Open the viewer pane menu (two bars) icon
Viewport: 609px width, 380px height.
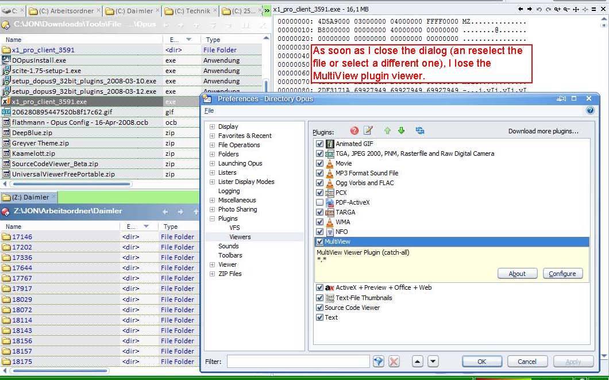594,9
